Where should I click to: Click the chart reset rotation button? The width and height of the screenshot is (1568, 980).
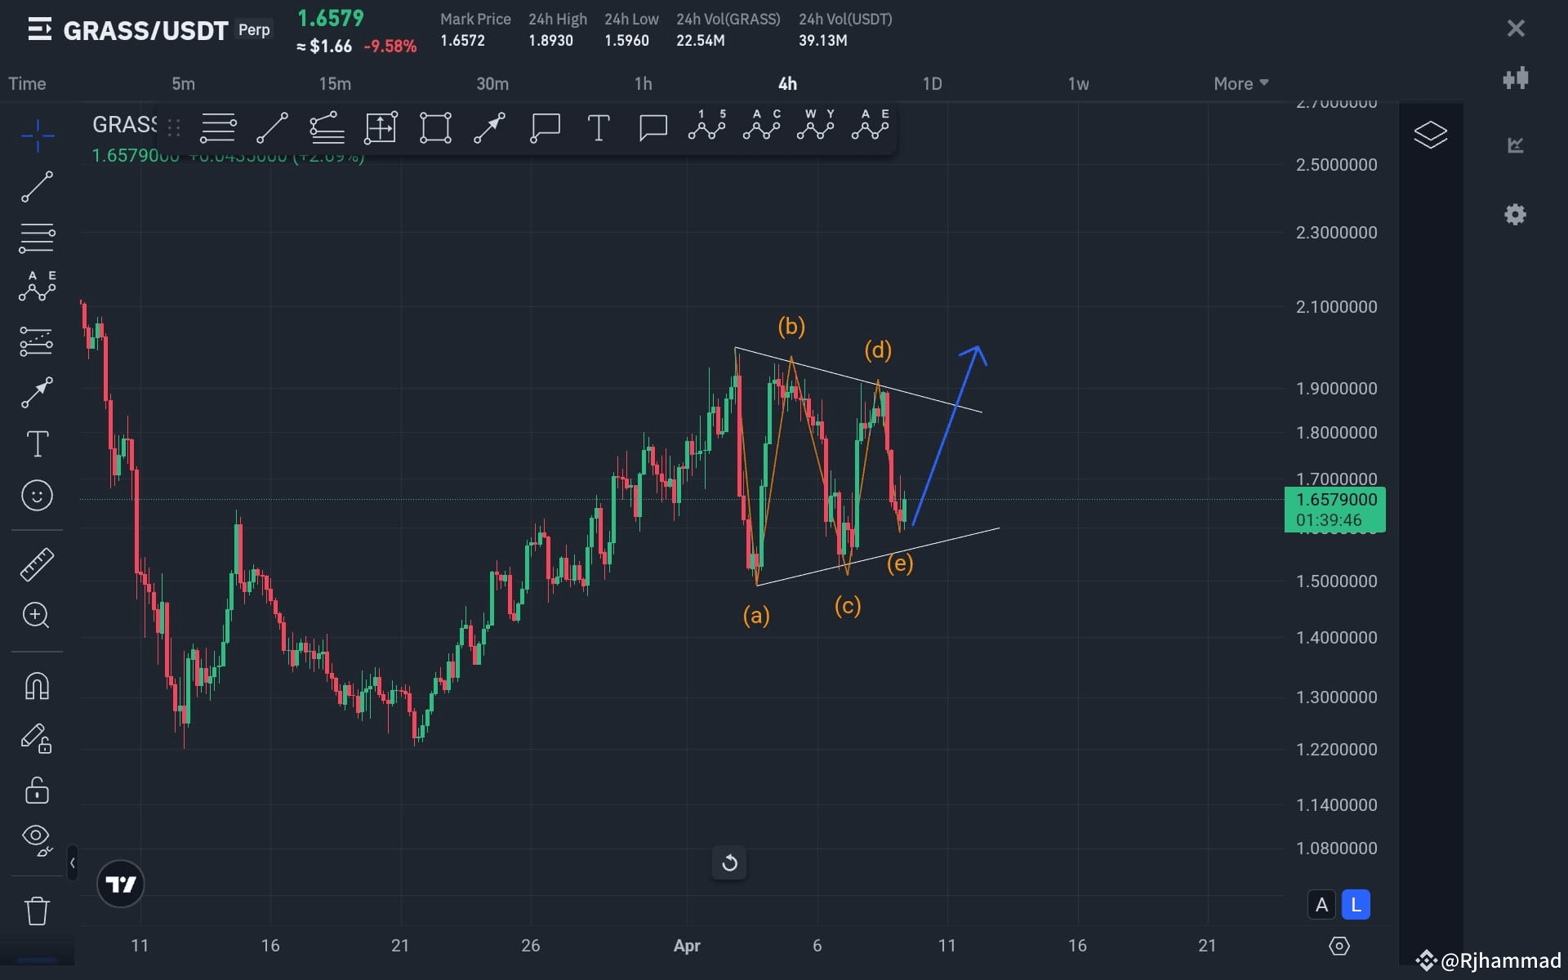729,862
